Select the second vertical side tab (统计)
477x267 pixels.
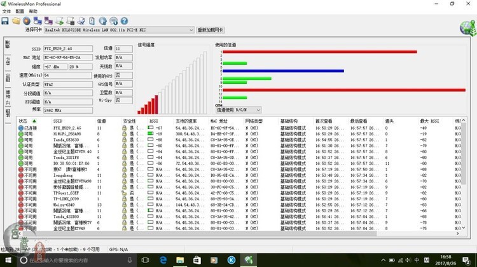coord(8,61)
